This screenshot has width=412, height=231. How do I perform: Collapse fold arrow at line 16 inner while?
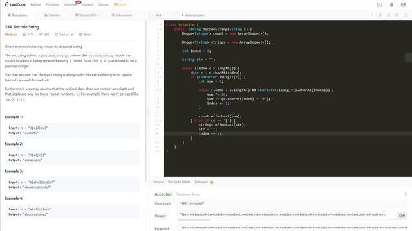tap(161, 90)
